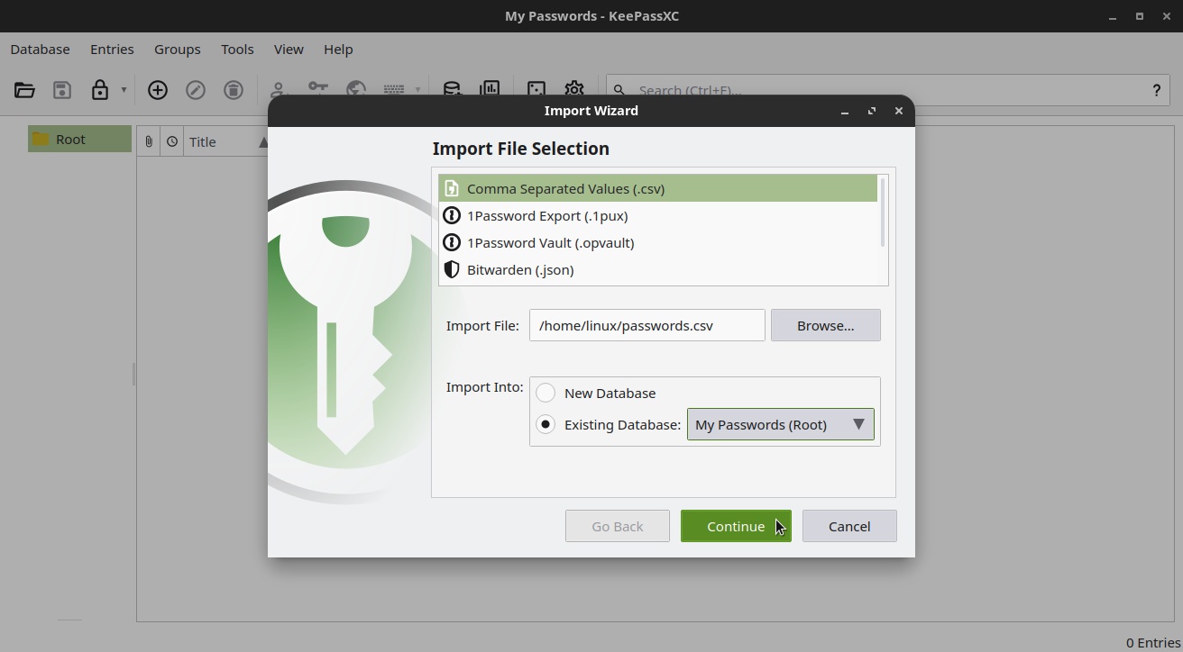Click the 1Password Export list icon
Image resolution: width=1183 pixels, height=652 pixels.
click(x=452, y=215)
